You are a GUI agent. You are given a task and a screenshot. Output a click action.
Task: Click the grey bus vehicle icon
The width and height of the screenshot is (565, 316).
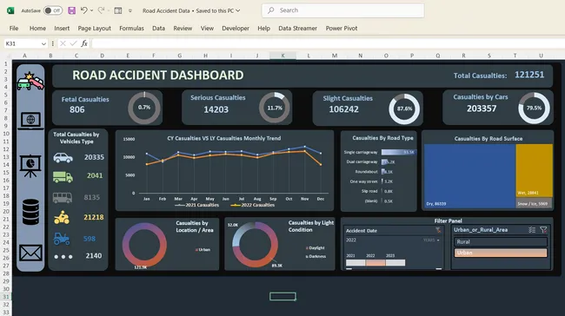click(63, 198)
